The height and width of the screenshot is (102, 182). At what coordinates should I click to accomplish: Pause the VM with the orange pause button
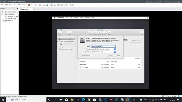[x=29, y=5]
